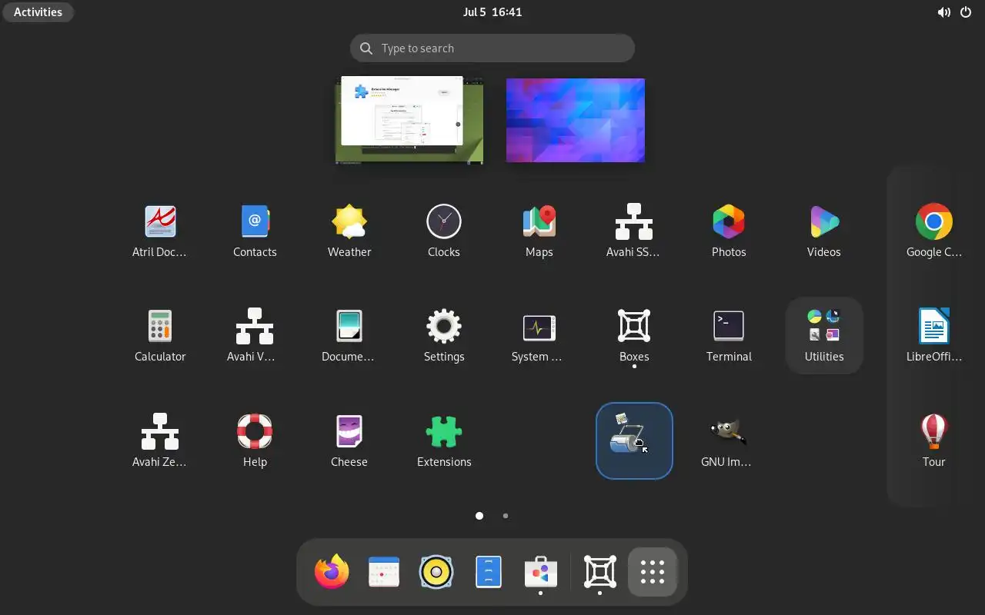
Task: Launch System Monitor app
Action: [539, 335]
